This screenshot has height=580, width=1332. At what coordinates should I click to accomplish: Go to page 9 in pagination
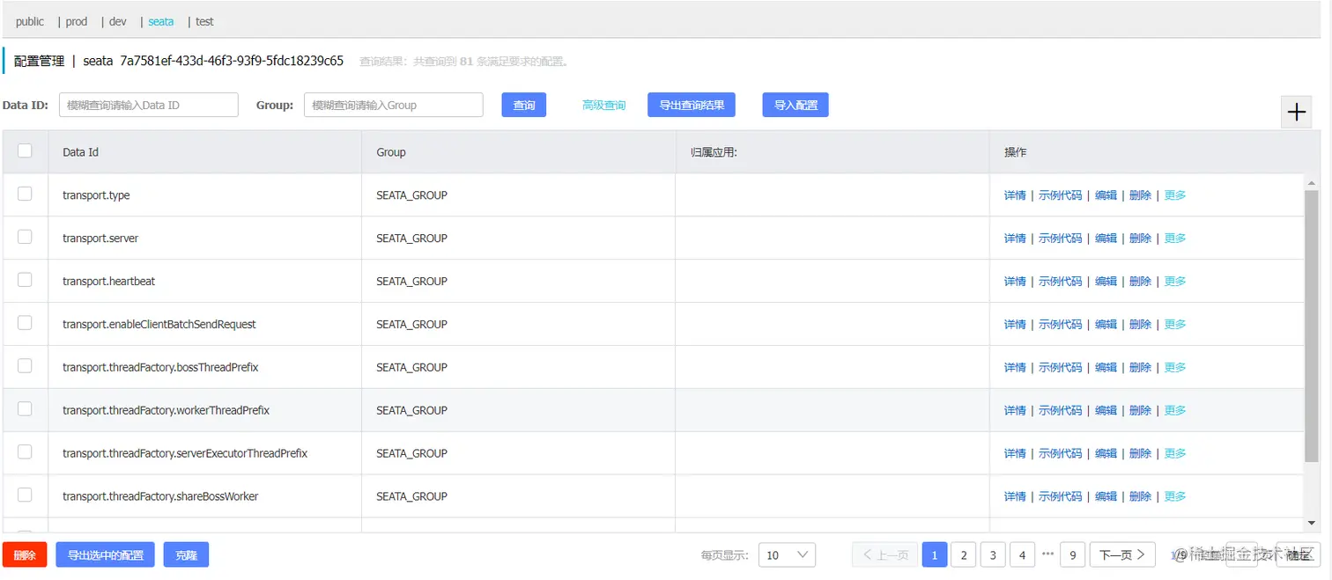point(1072,555)
